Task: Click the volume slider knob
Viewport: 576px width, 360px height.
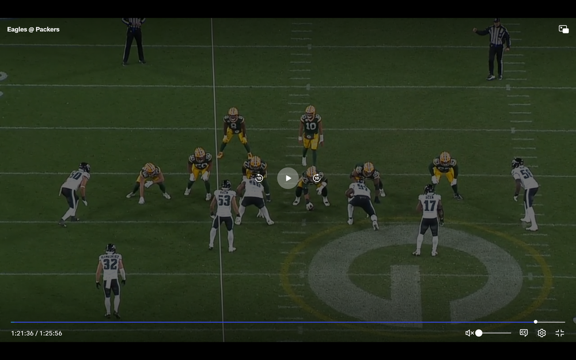Action: [479, 333]
